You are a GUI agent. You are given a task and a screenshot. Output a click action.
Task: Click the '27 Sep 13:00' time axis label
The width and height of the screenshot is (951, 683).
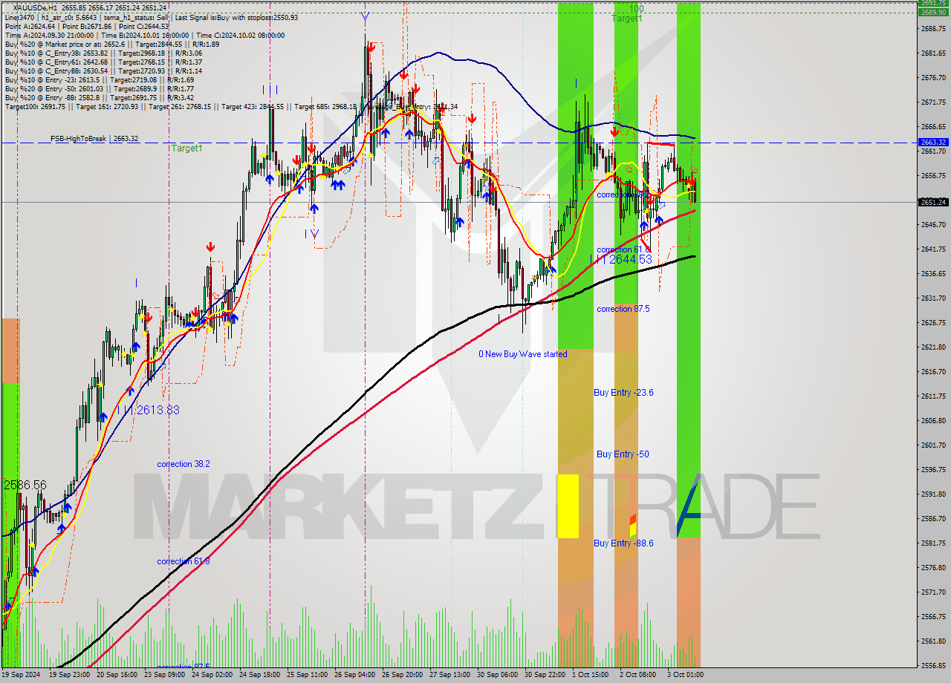coord(449,675)
